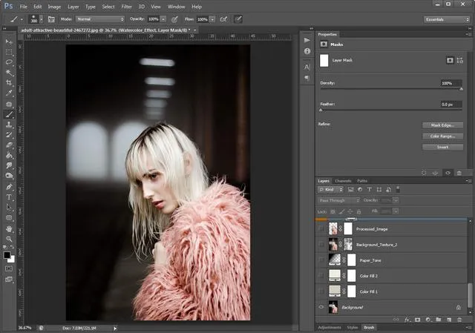Viewport: 475px width, 333px height.
Task: Delete mask trash icon in Properties panel
Action: point(459,173)
